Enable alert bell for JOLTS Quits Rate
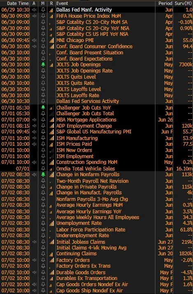193x294 pixels. (43, 83)
